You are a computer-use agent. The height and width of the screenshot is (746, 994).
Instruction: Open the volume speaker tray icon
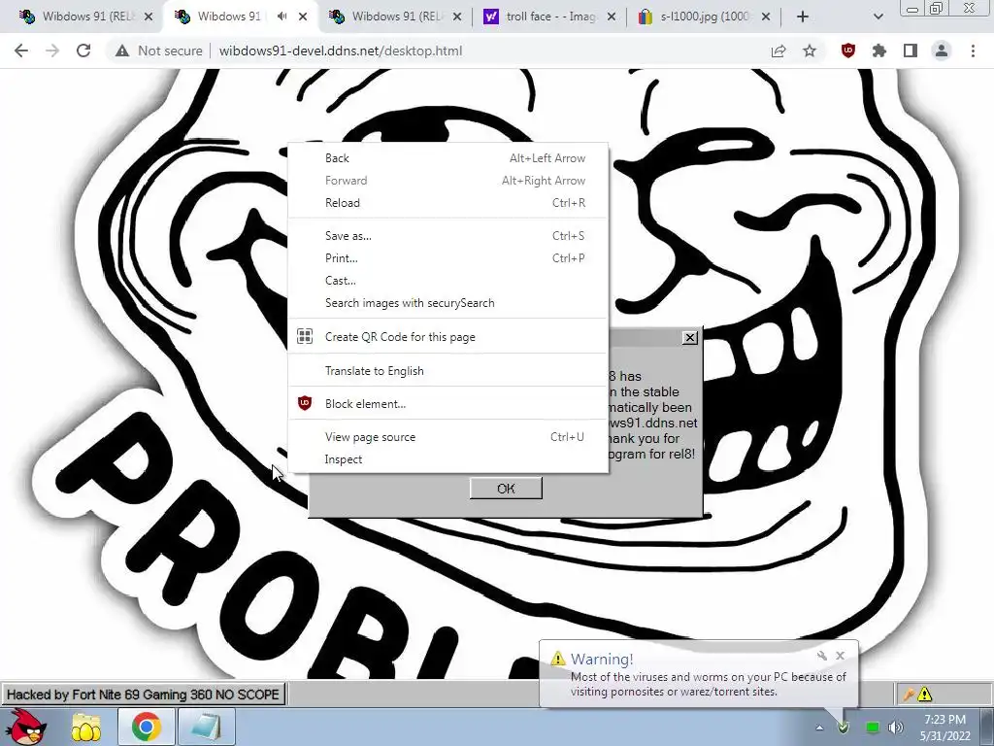[x=895, y=728]
